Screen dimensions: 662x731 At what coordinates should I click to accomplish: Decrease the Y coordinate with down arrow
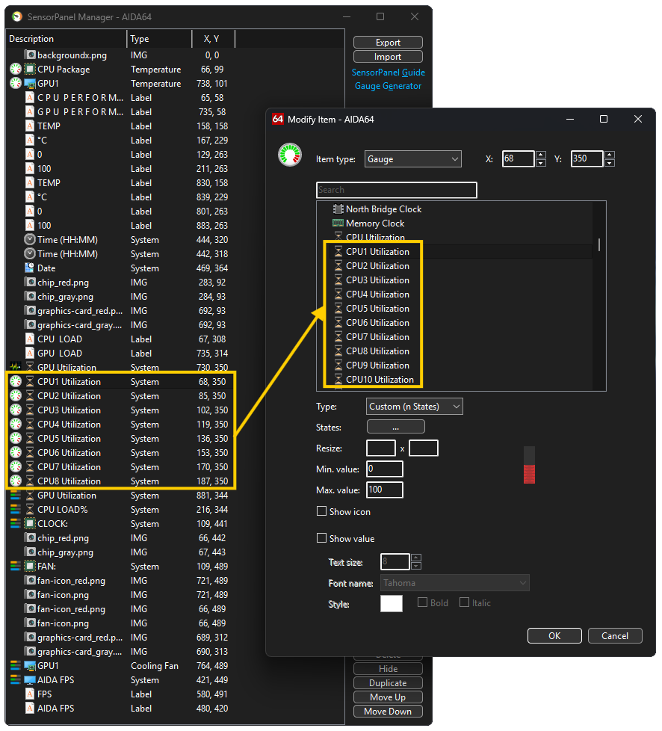click(x=610, y=163)
